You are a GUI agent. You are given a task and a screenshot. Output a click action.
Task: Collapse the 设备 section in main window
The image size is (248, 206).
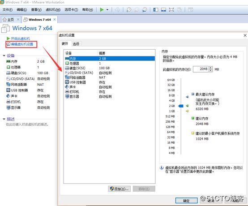coord(4,56)
